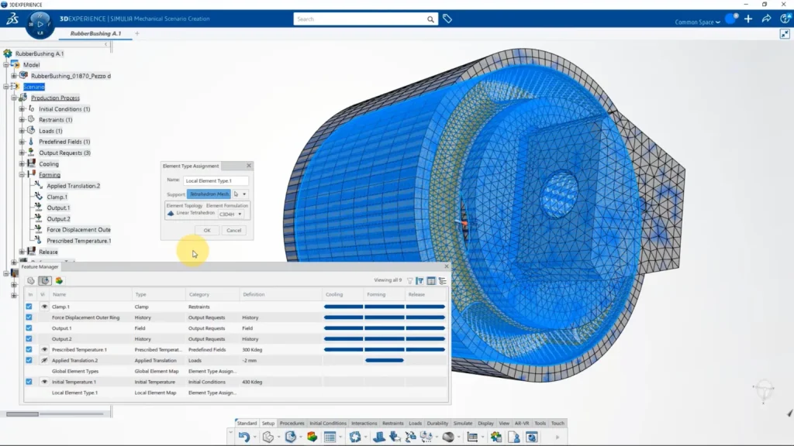794x446 pixels.
Task: Open the Element Formulation C3D4H dropdown
Action: point(231,214)
